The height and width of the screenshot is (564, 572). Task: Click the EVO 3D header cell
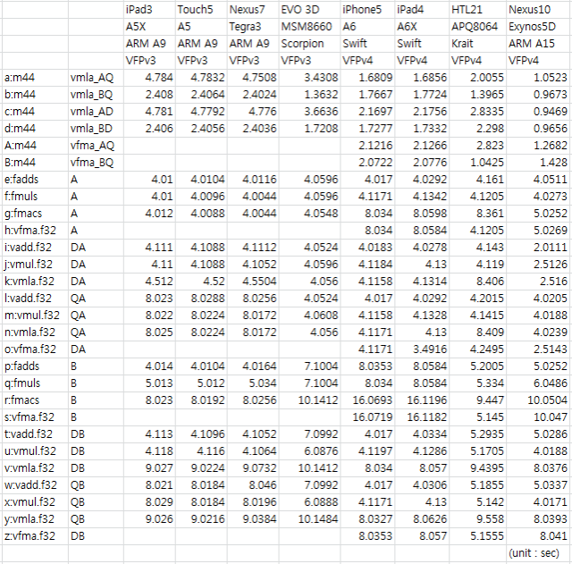click(310, 10)
